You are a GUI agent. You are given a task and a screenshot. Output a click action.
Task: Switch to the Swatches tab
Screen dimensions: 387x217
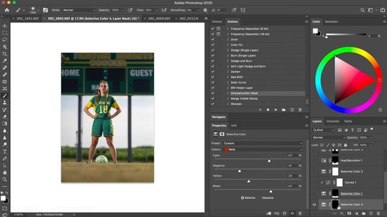(x=331, y=22)
